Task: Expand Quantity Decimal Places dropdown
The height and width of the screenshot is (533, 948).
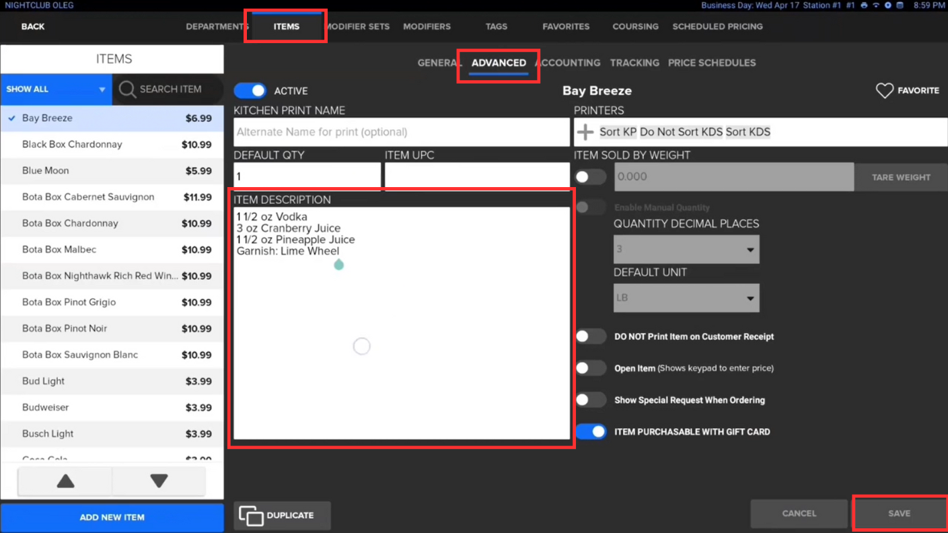Action: [x=686, y=250]
